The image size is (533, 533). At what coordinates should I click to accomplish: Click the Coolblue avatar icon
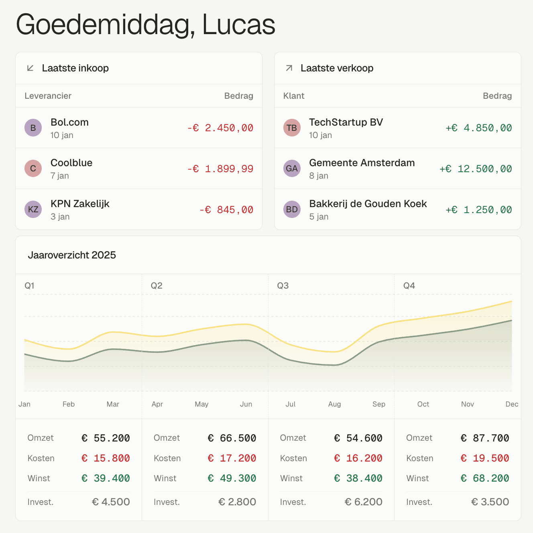(33, 169)
